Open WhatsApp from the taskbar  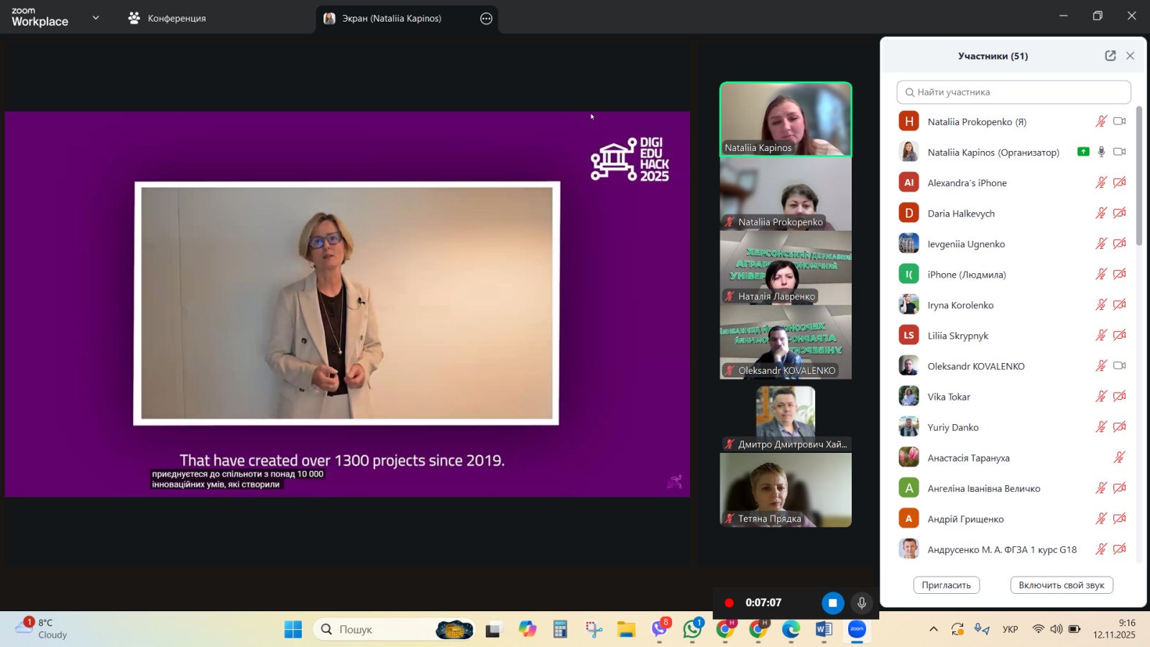pos(693,629)
